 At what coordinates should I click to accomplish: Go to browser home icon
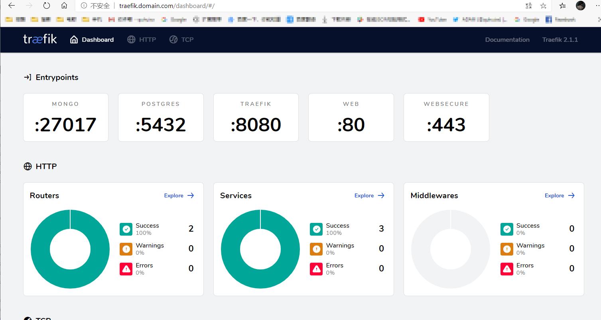click(64, 6)
